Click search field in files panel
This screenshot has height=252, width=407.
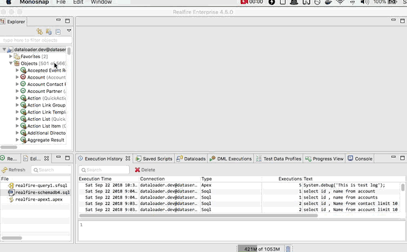click(x=51, y=170)
